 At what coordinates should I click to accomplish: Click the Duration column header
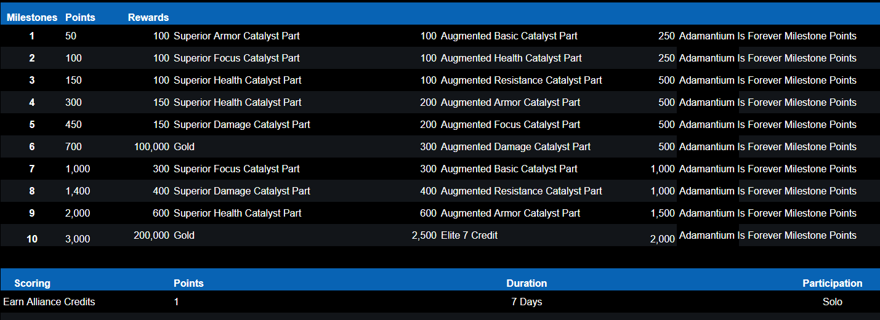527,283
